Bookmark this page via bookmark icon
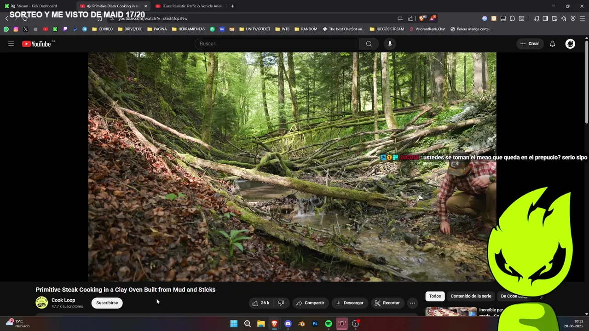 click(99, 18)
